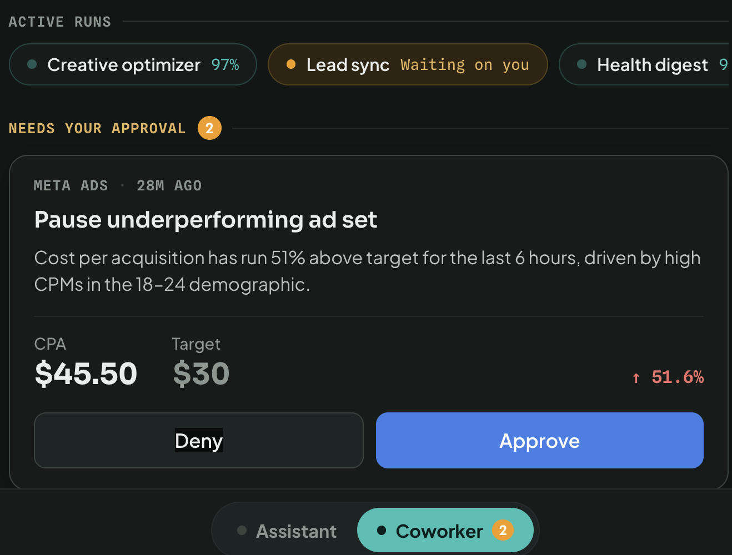
Task: Click the orange approval count badge in section header
Action: tap(209, 128)
